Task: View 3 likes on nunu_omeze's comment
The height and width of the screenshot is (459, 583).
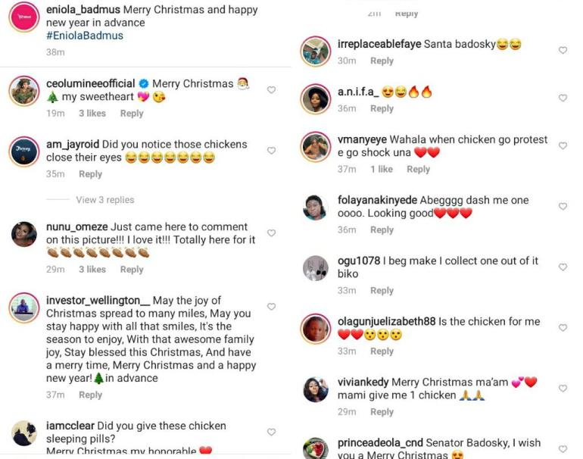Action: pos(92,269)
